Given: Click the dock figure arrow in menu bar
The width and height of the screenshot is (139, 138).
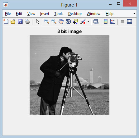Looking at the screenshot, I should point(134,13).
